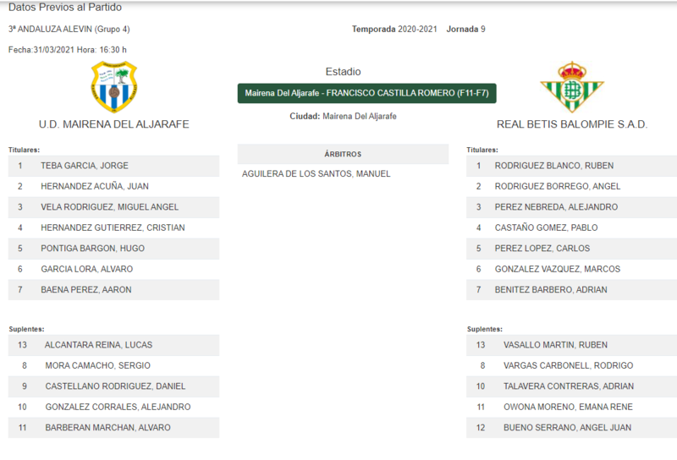
Task: Open U.D. MAIRENA DEL ALJARAFE team name
Action: pos(114,124)
